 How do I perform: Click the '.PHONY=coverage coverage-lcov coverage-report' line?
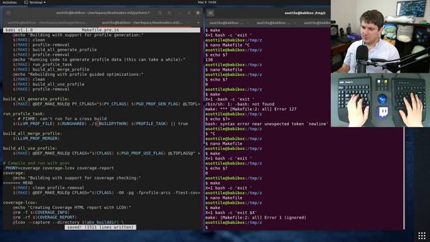58,168
